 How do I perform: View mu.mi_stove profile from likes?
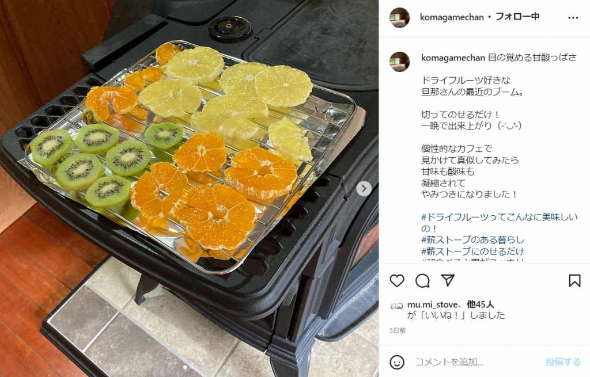(x=432, y=304)
